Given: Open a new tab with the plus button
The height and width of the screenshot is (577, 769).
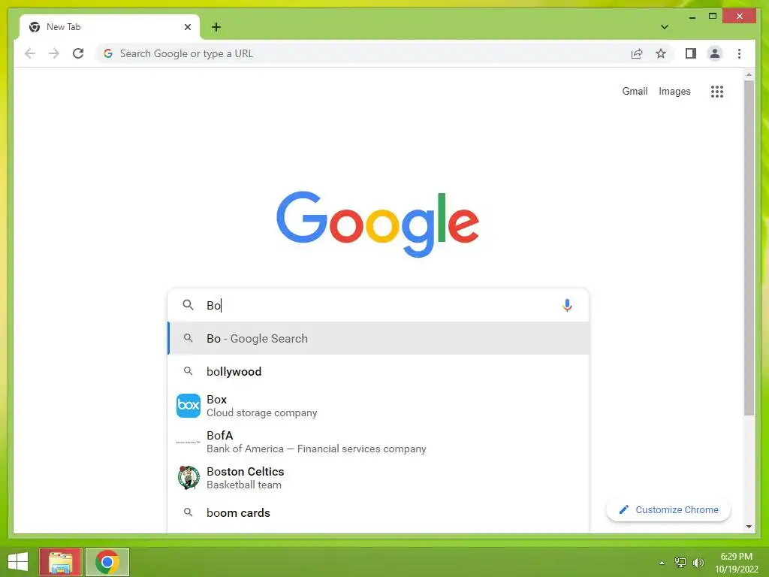Looking at the screenshot, I should click(216, 27).
